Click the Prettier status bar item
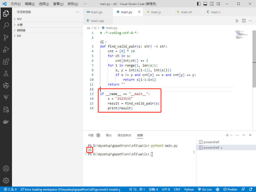This screenshot has height=192, width=256. point(230,189)
